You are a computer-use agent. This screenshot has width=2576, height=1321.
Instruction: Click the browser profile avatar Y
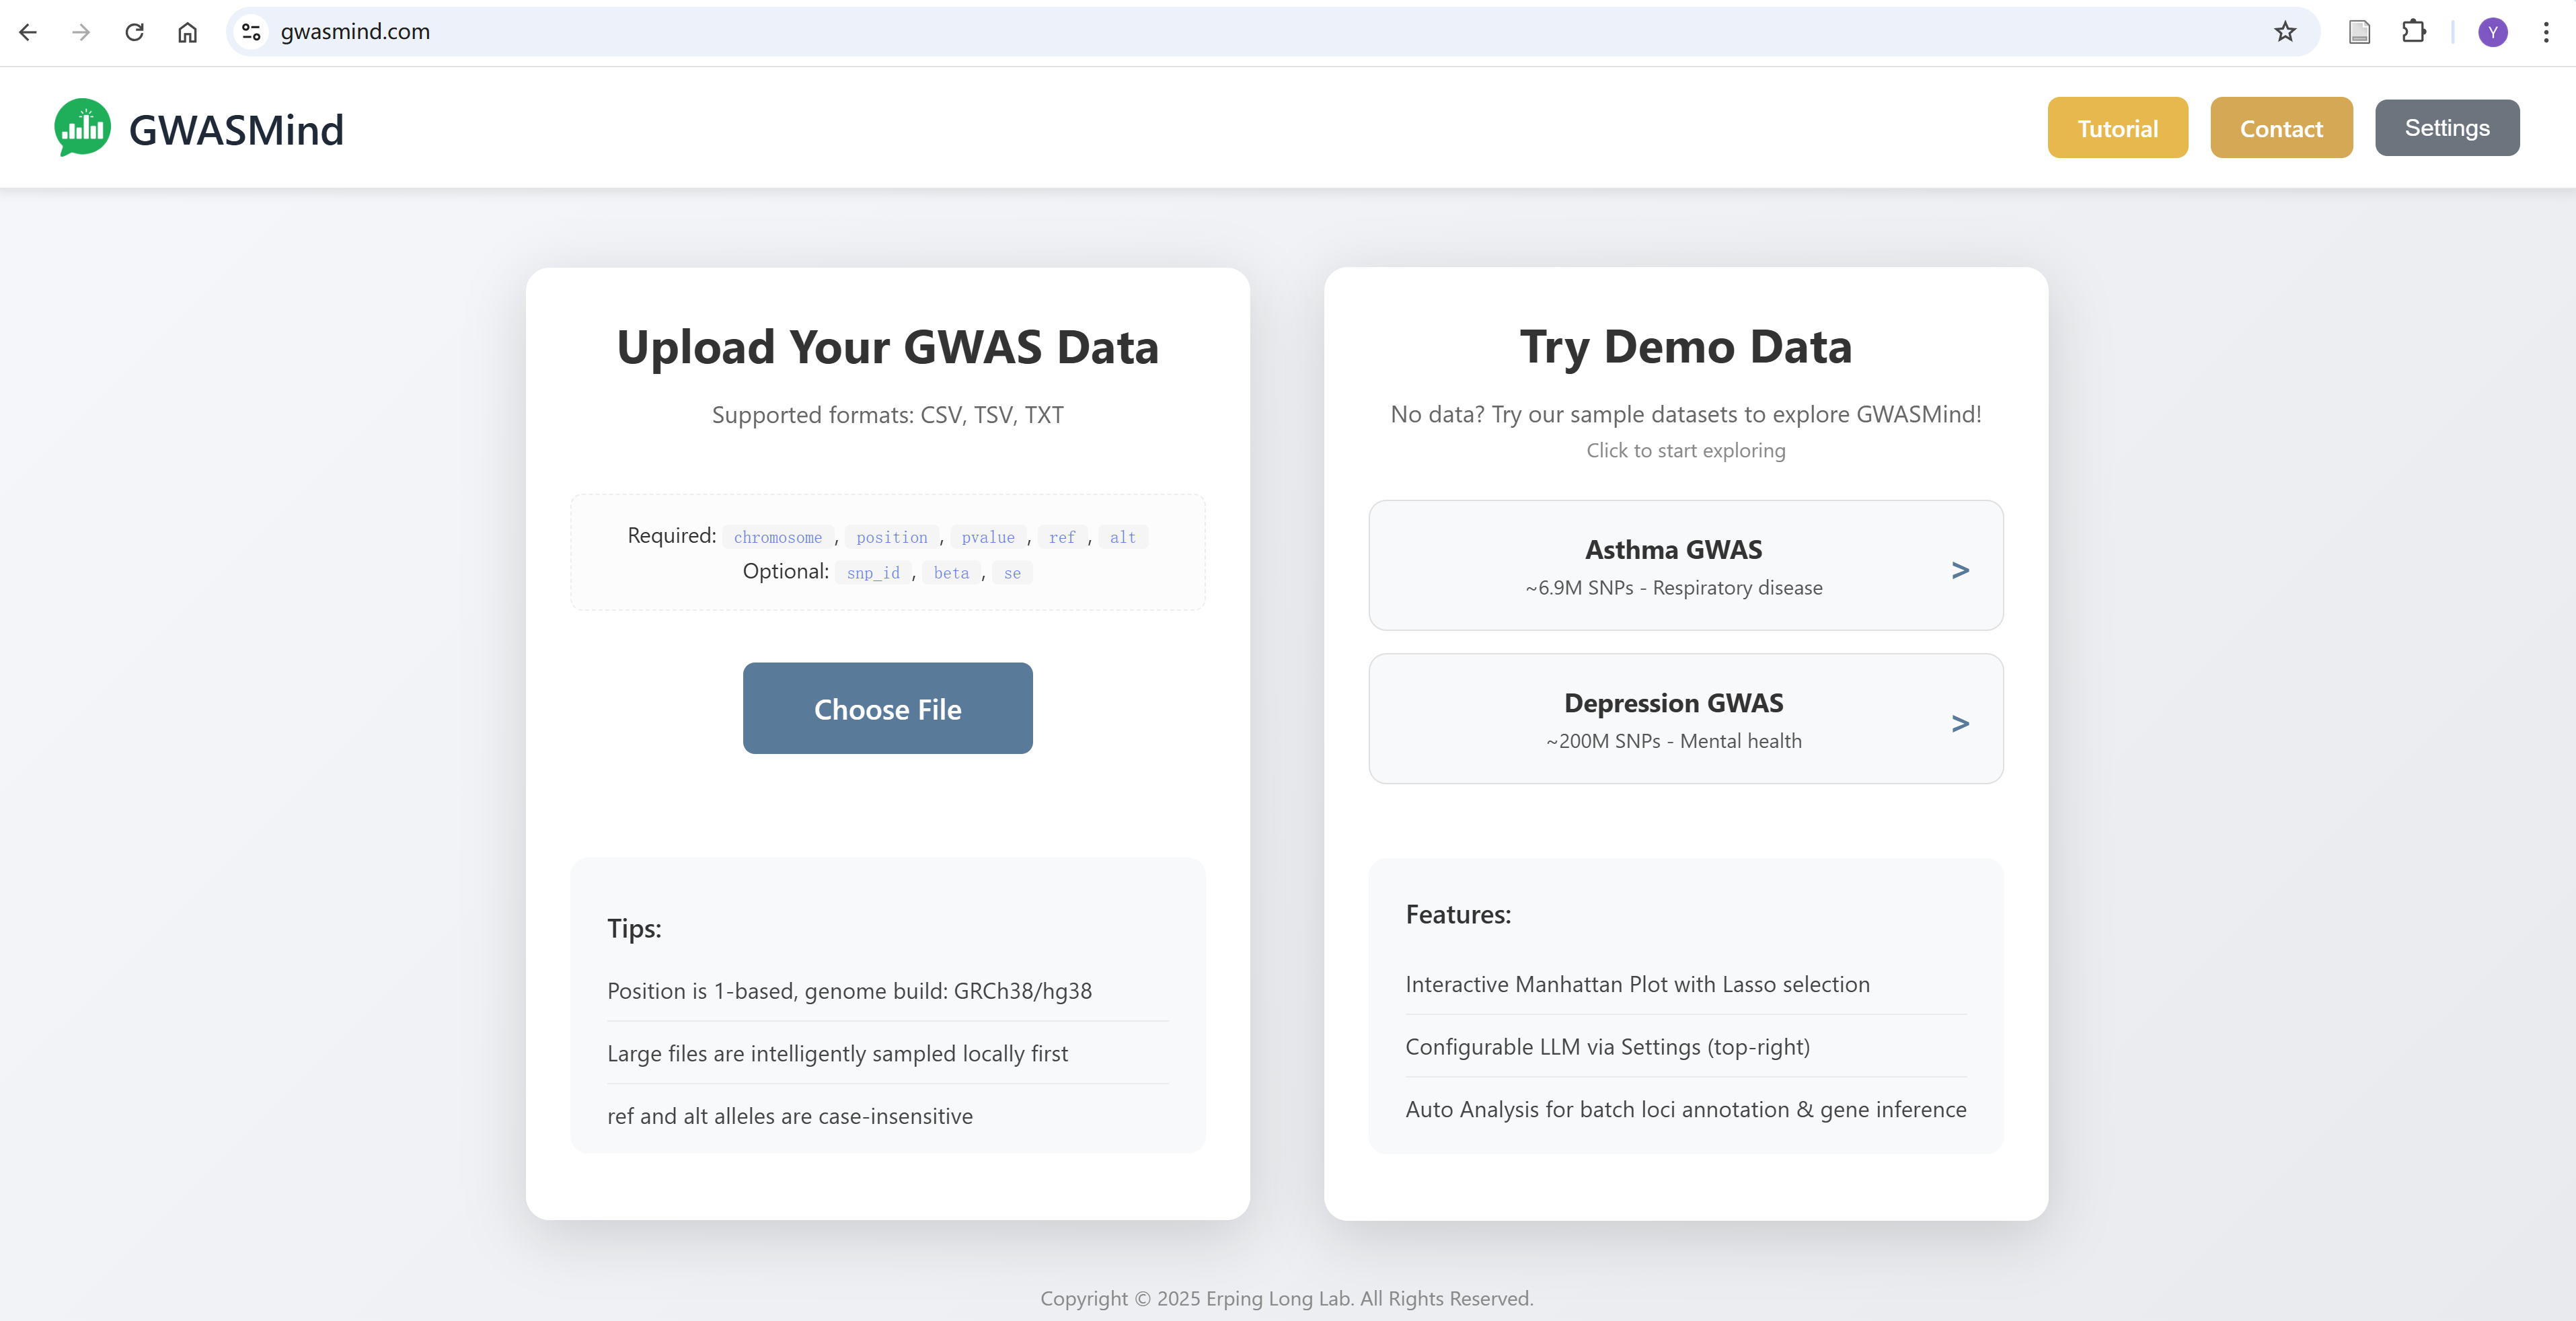click(2492, 32)
